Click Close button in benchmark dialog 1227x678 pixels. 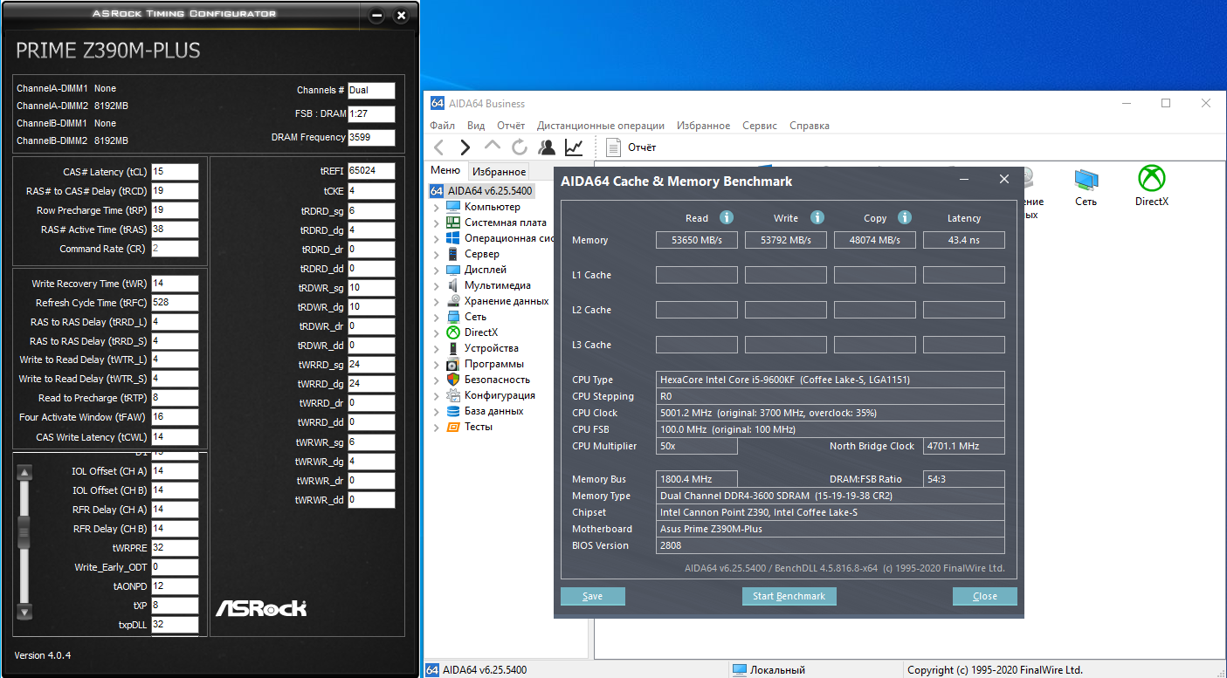point(985,596)
